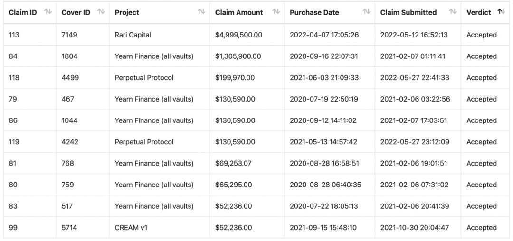Select cover ID 4242 cell

click(x=69, y=142)
